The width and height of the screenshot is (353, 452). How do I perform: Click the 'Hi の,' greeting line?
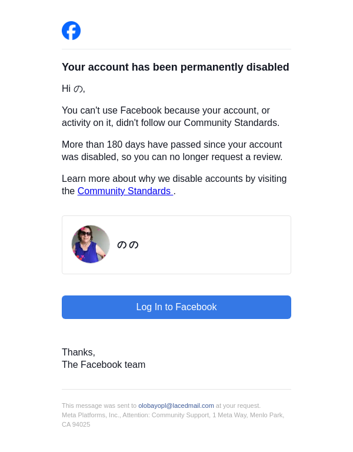point(74,88)
